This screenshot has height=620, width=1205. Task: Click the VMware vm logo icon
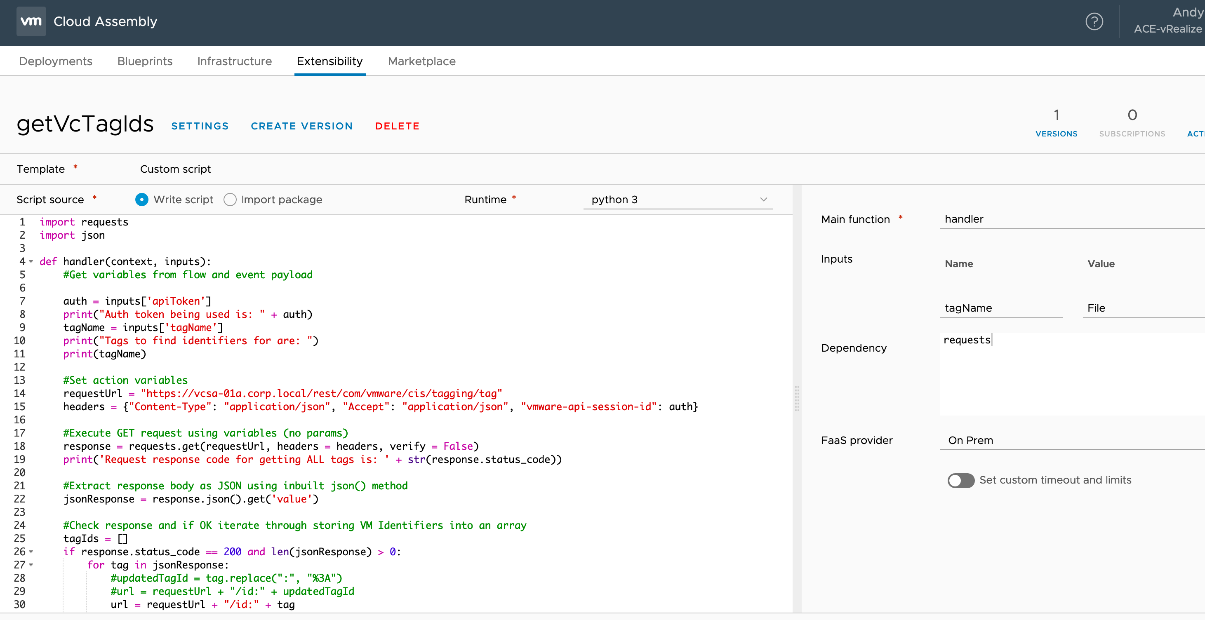(x=31, y=21)
